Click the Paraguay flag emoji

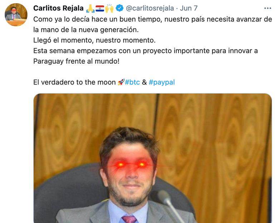click(x=100, y=8)
